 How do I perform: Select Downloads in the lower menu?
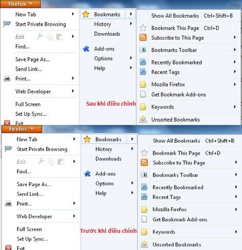point(109,159)
